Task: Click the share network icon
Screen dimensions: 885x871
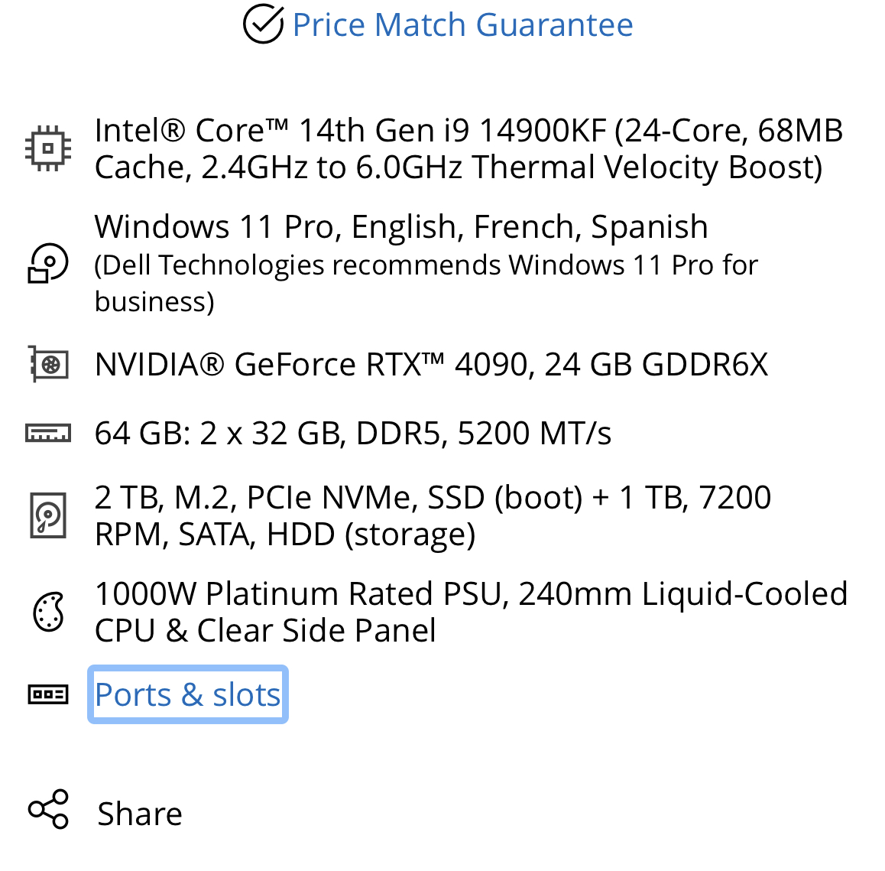Action: [x=48, y=809]
